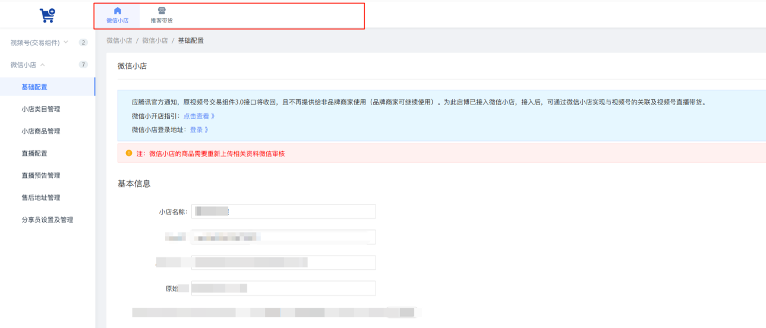Click the badge 7 beside 微信小店

pos(83,65)
